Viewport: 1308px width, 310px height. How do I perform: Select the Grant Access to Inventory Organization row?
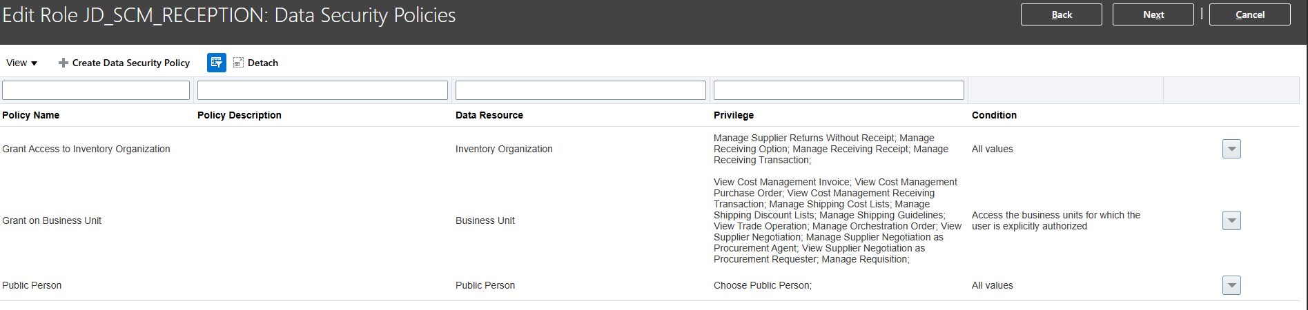pos(86,149)
